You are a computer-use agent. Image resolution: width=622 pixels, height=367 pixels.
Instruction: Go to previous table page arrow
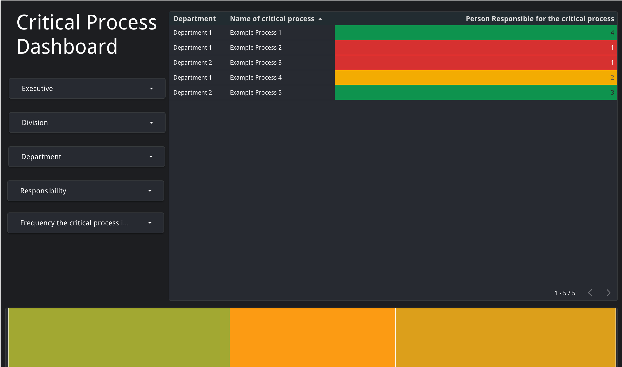pyautogui.click(x=590, y=293)
